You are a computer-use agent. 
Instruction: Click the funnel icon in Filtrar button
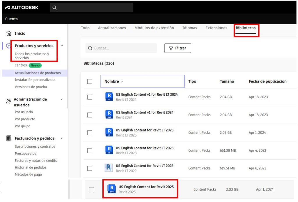[x=171, y=48]
